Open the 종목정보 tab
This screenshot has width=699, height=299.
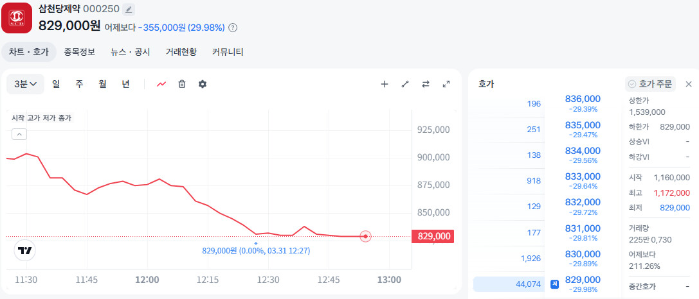point(79,52)
